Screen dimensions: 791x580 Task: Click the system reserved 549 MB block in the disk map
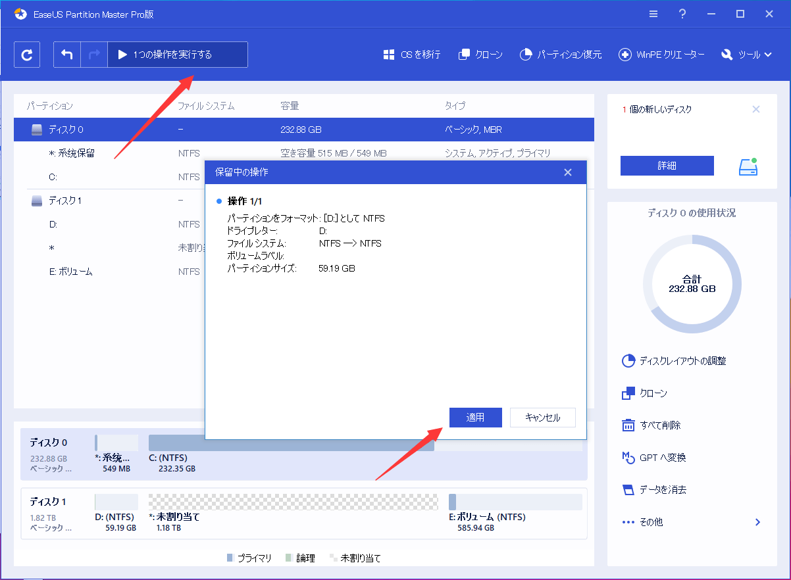[x=116, y=454]
